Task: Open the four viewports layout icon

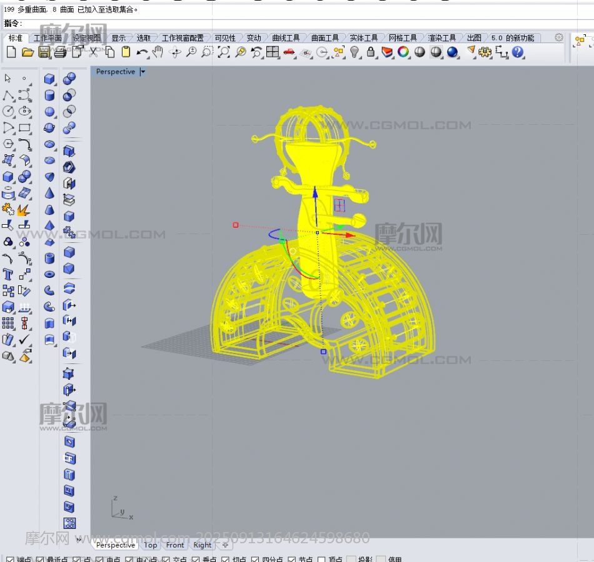Action: (273, 52)
